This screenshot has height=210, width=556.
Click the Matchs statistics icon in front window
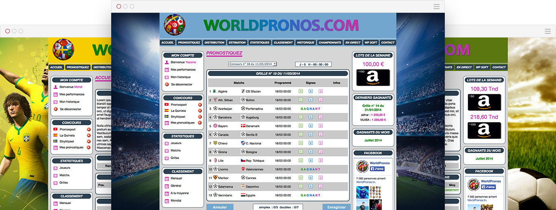pyautogui.click(x=167, y=151)
